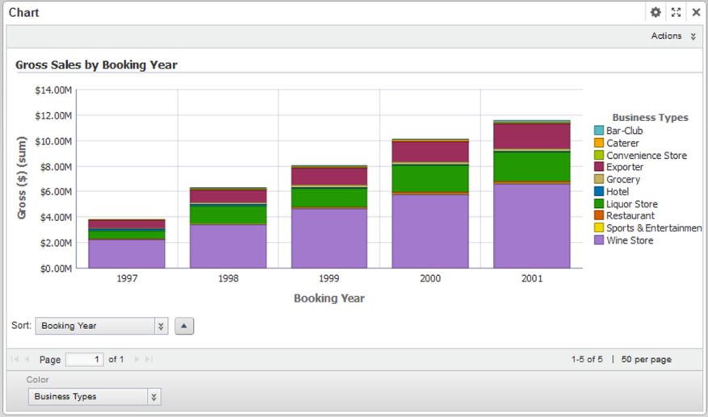The height and width of the screenshot is (417, 708).
Task: Click the 1998 x-axis label
Action: click(x=228, y=278)
